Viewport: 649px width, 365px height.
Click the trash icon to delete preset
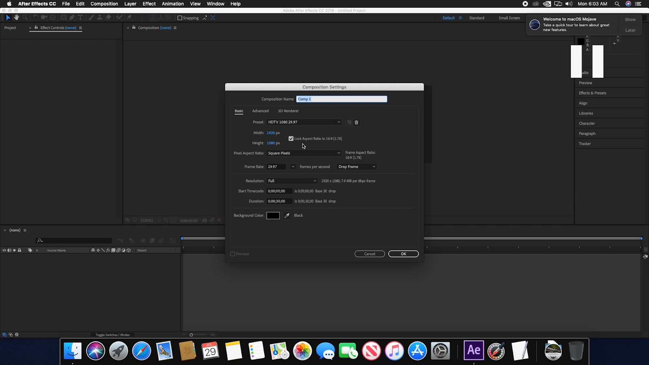point(357,122)
